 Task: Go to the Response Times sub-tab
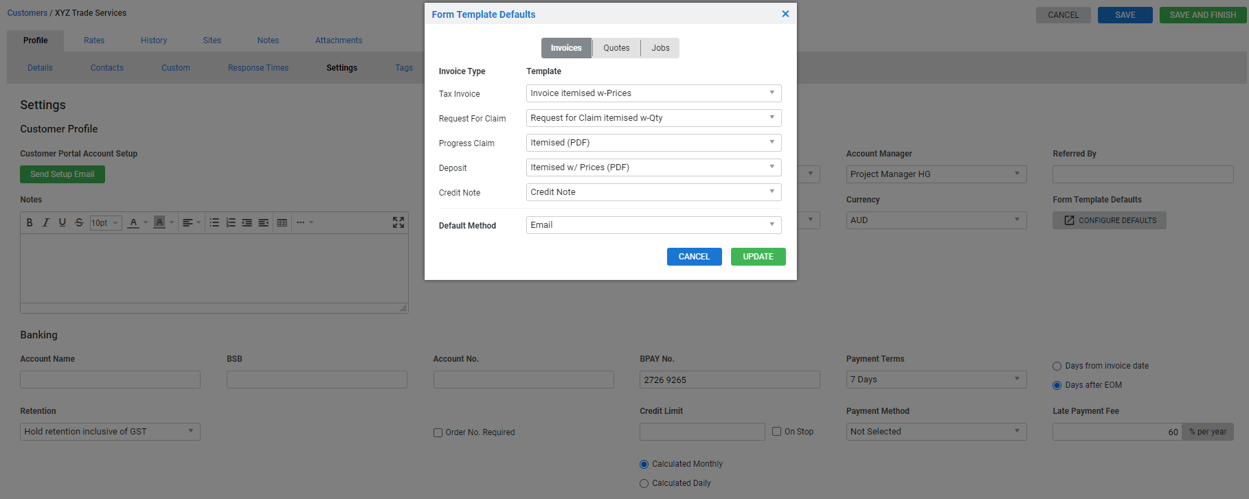pyautogui.click(x=258, y=68)
